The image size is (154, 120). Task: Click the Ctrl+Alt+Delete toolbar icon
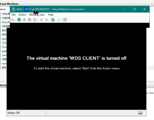(13, 20)
